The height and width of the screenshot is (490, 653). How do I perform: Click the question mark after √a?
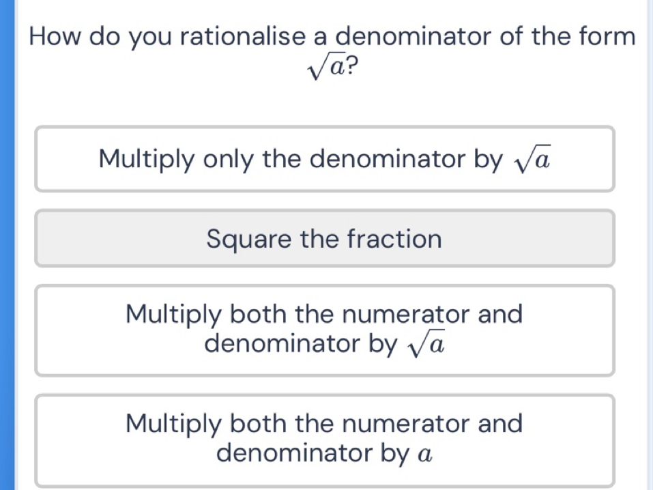tap(352, 66)
